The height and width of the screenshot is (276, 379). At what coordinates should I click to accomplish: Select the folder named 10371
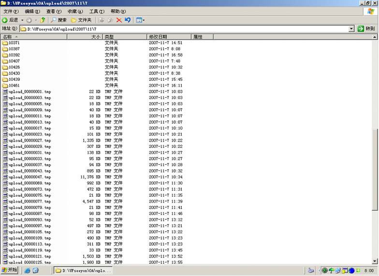click(14, 43)
